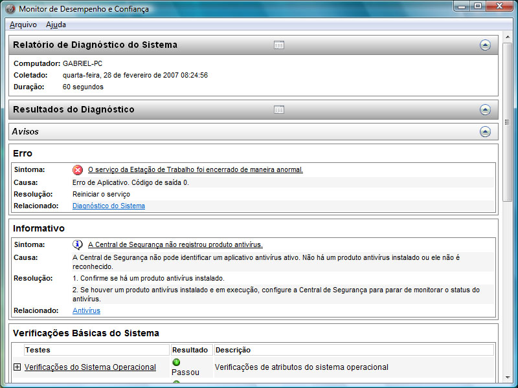Collapse the Relatório de Diagnóstico do Sistema section
The height and width of the screenshot is (388, 518).
coord(485,45)
